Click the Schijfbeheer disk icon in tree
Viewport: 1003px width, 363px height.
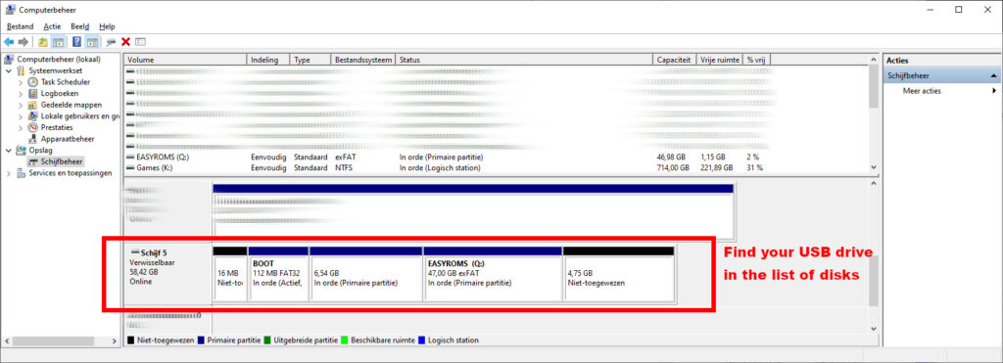tap(33, 161)
